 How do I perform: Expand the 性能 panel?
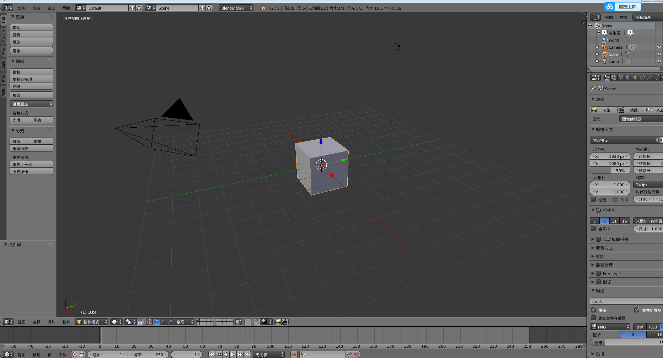click(x=600, y=256)
